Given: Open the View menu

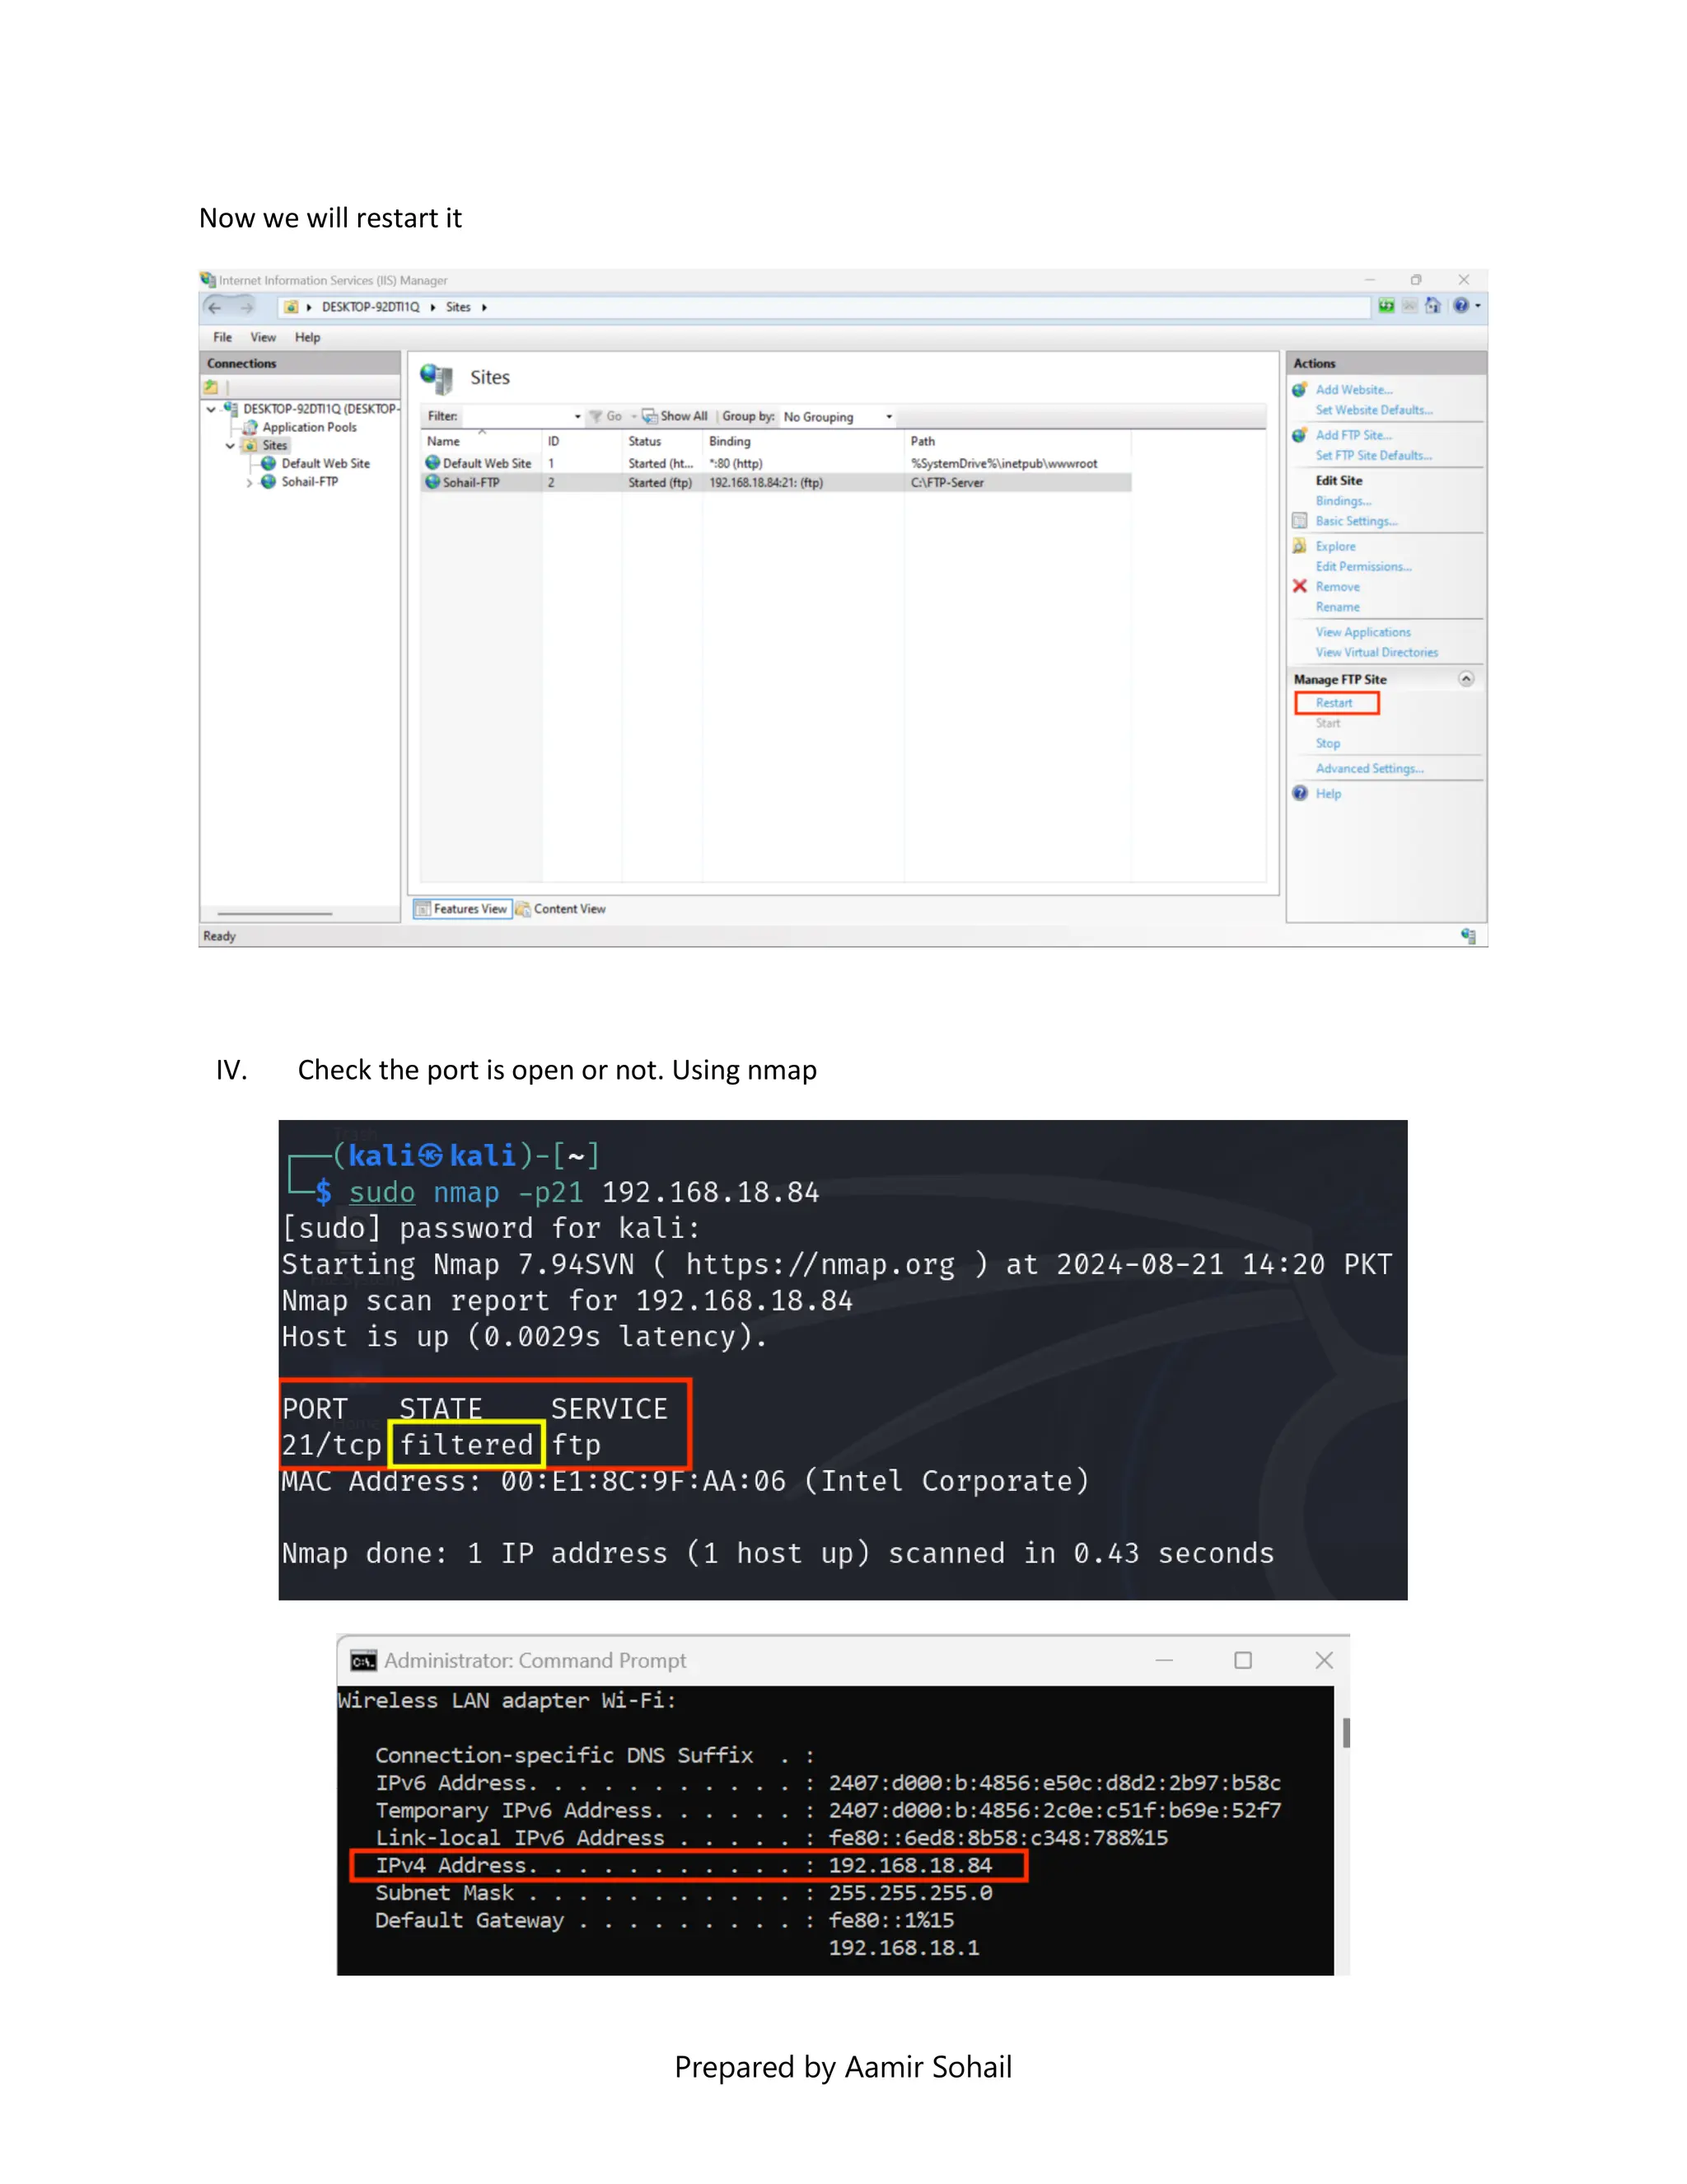Looking at the screenshot, I should [x=263, y=337].
